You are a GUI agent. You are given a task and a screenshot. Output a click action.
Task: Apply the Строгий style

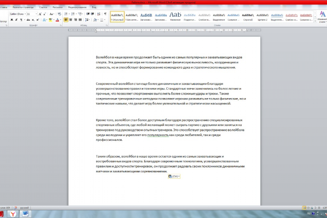(x=248, y=17)
